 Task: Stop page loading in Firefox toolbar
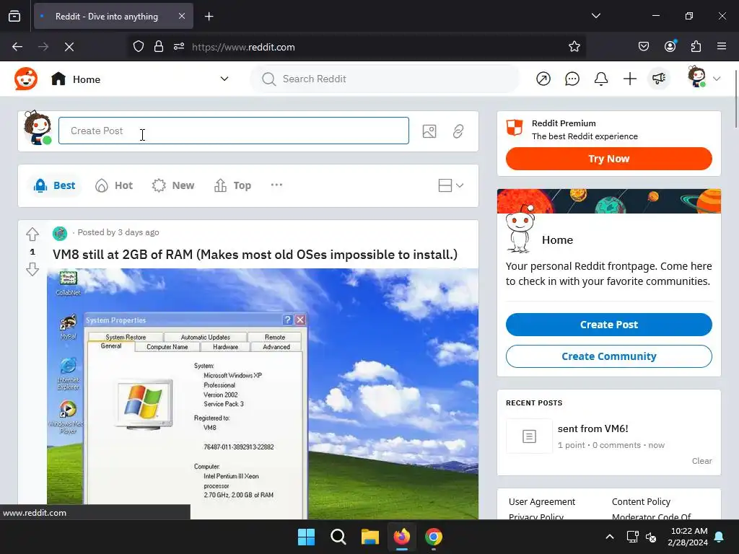[x=69, y=47]
